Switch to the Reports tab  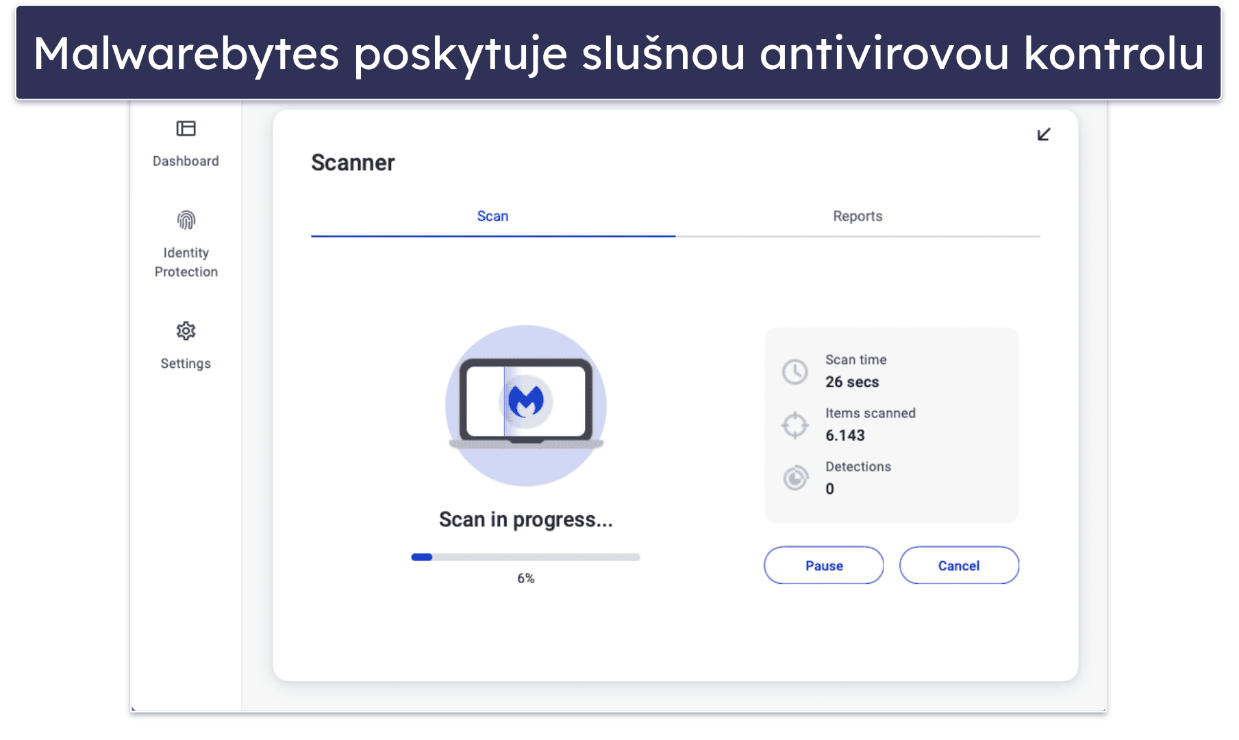(858, 217)
